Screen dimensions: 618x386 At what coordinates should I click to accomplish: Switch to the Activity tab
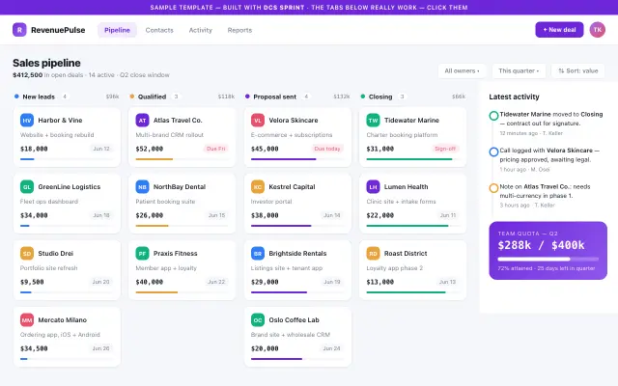coord(200,30)
